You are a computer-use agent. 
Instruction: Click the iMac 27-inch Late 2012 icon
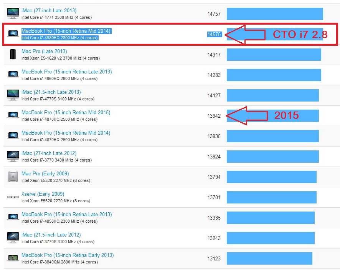tap(13, 156)
